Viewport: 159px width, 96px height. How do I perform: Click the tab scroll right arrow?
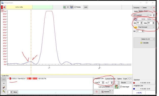point(131,78)
